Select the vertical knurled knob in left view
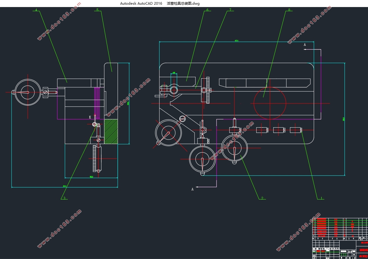 [x=94, y=159]
